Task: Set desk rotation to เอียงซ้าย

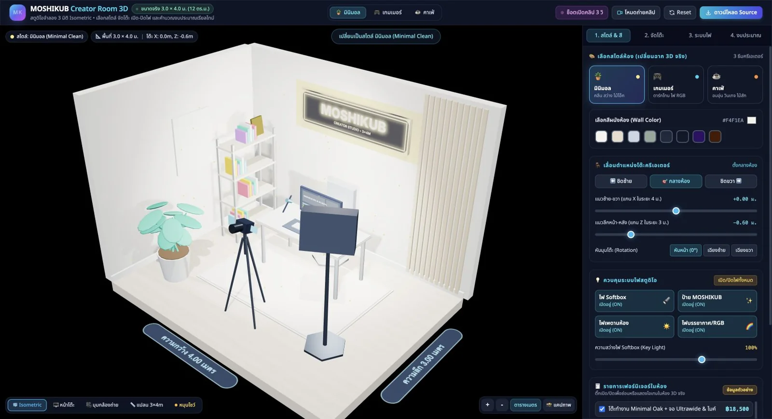Action: (x=716, y=250)
